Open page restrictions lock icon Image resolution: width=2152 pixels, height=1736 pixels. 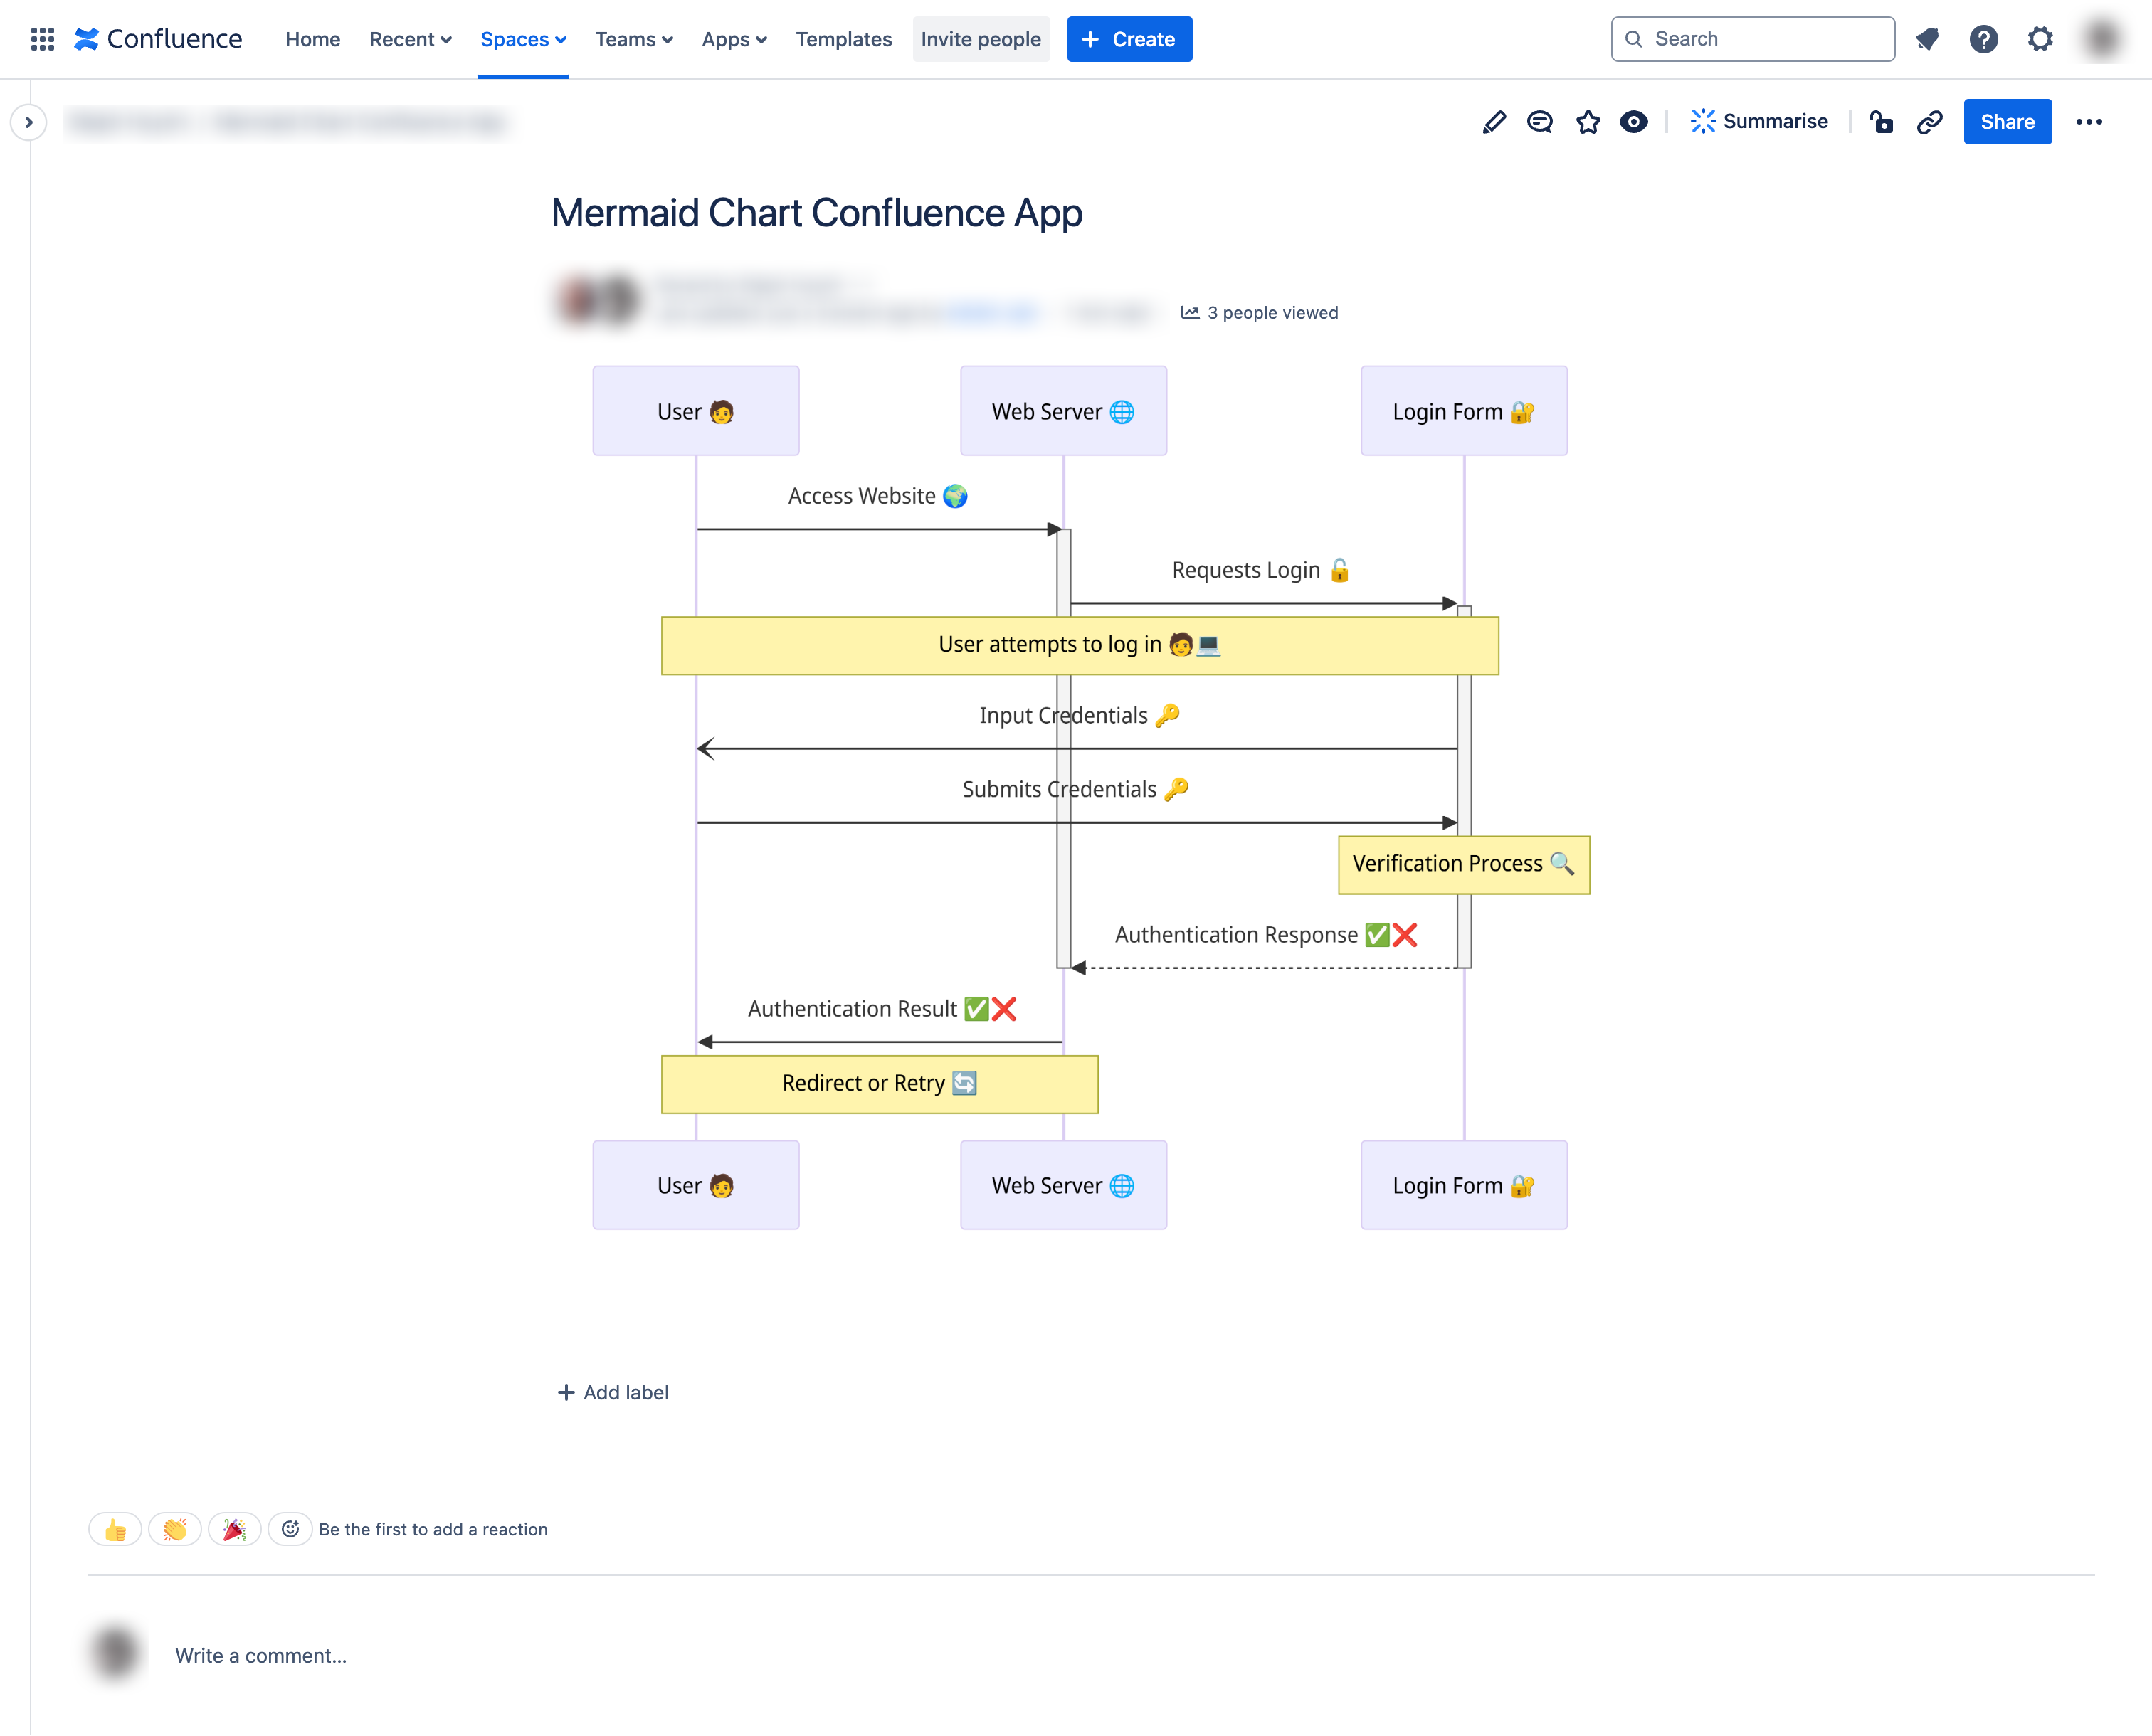pyautogui.click(x=1881, y=121)
